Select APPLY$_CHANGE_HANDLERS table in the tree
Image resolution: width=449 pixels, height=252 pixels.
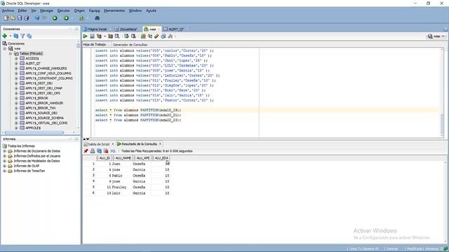[46, 69]
